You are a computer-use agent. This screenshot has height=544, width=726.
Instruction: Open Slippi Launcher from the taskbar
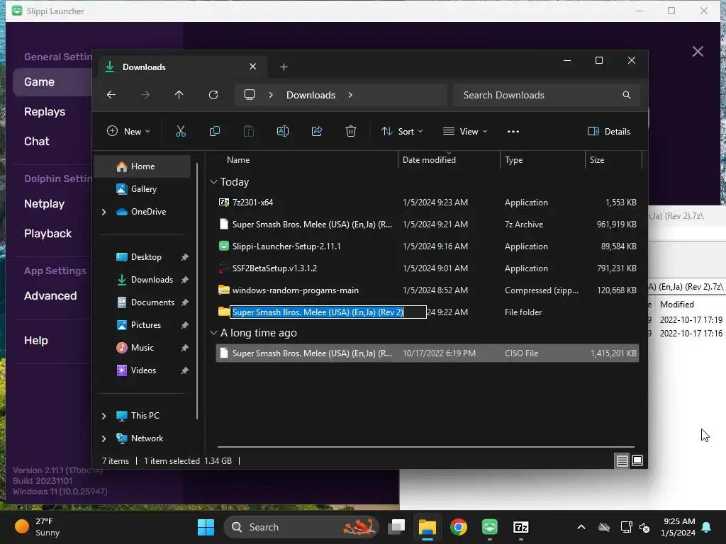(490, 527)
